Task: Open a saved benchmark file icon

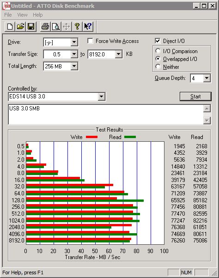Action: 20,27
